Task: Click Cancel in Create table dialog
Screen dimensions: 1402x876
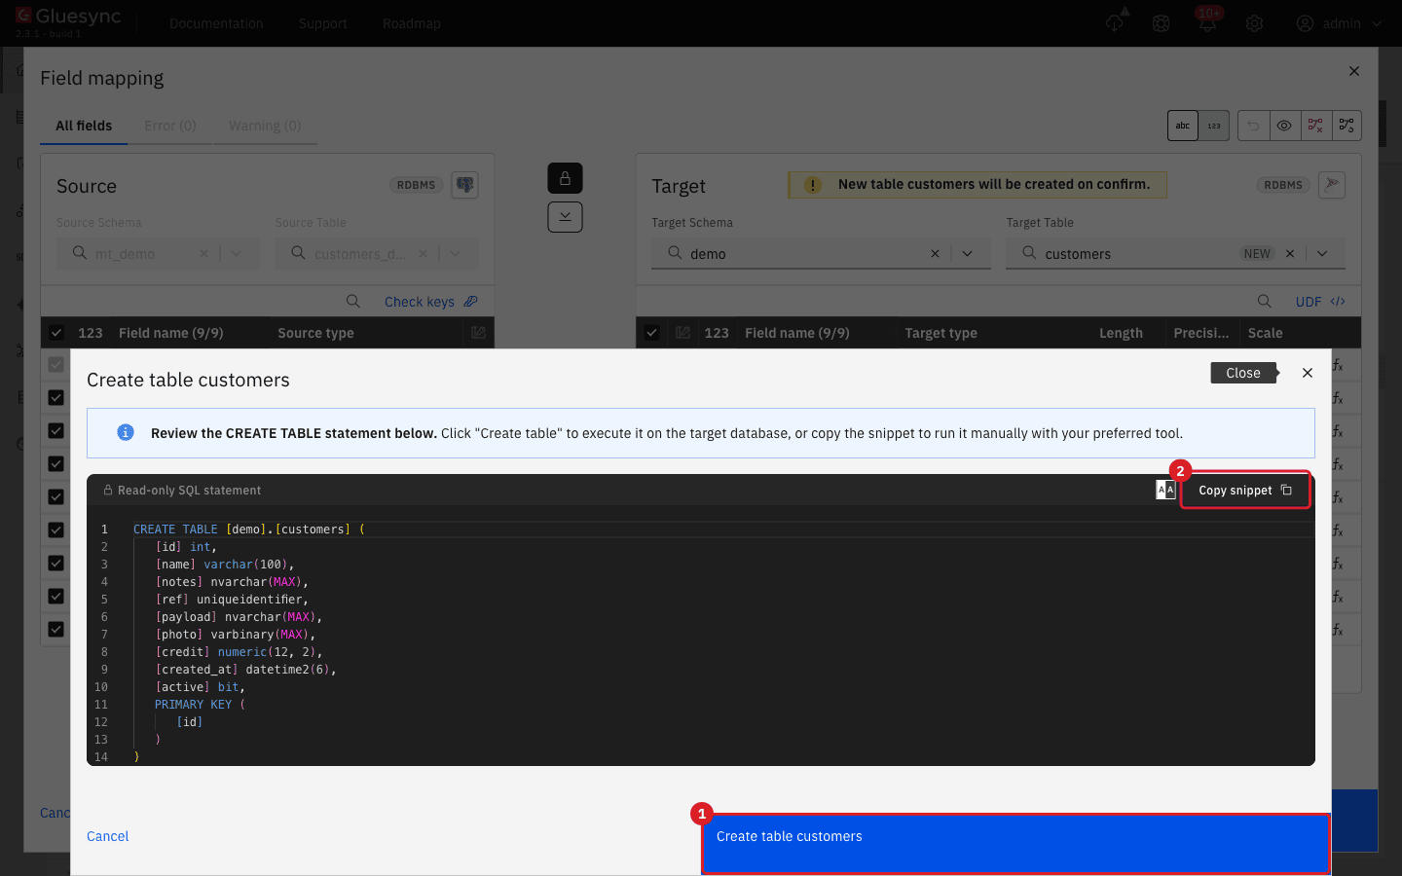Action: coord(108,836)
